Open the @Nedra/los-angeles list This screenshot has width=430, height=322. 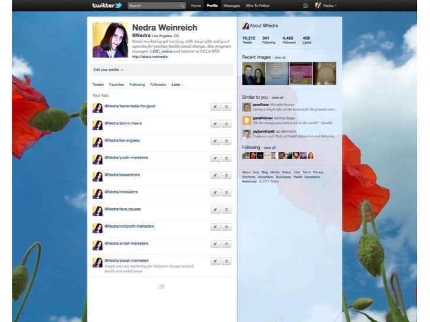tap(122, 140)
